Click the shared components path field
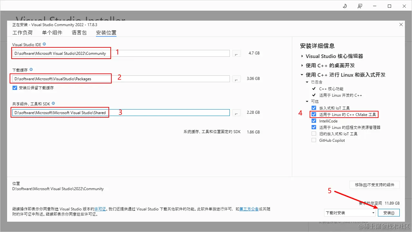 [x=121, y=113]
